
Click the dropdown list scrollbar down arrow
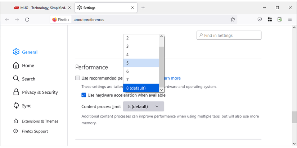pos(162,90)
